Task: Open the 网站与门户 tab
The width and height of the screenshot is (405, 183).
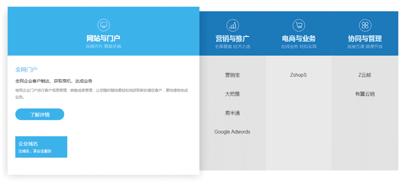Action: point(104,31)
